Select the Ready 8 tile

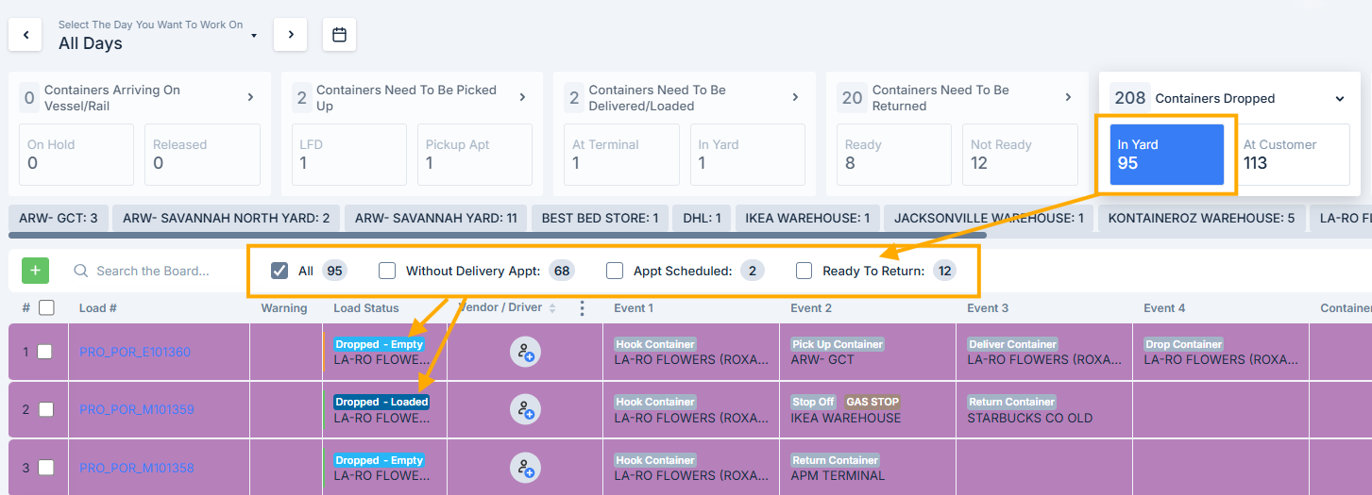pyautogui.click(x=894, y=155)
